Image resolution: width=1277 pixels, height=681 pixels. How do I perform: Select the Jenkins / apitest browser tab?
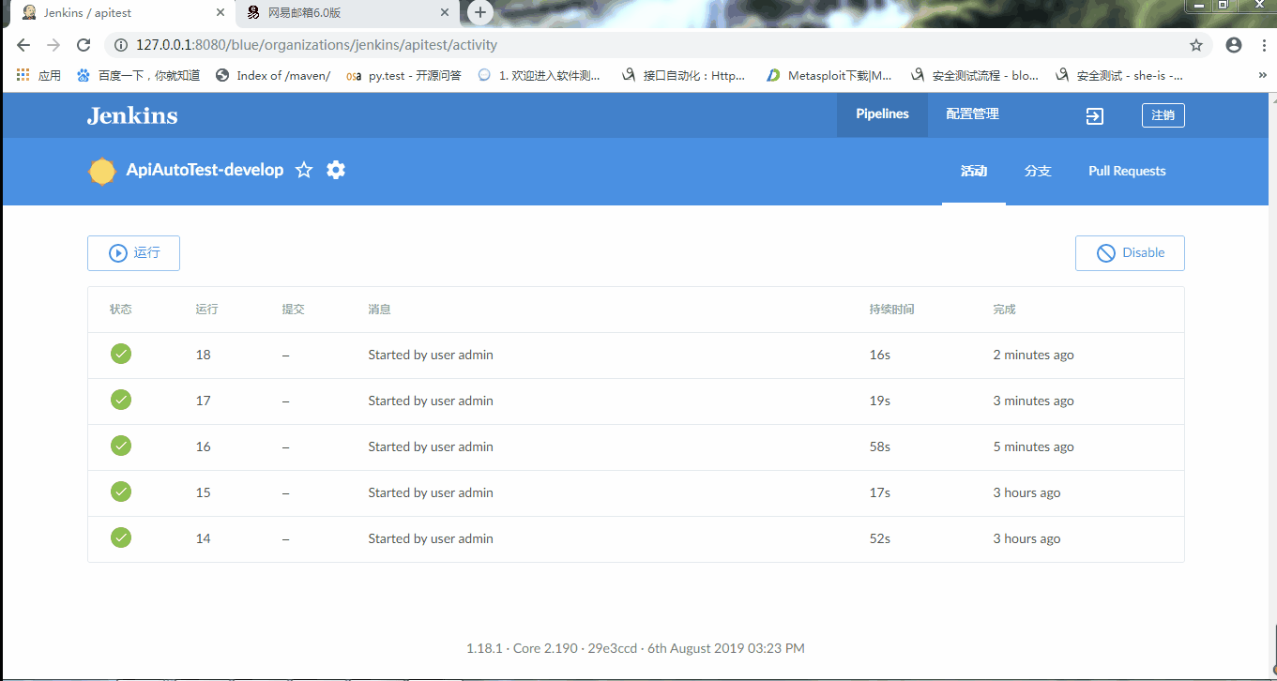[122, 13]
